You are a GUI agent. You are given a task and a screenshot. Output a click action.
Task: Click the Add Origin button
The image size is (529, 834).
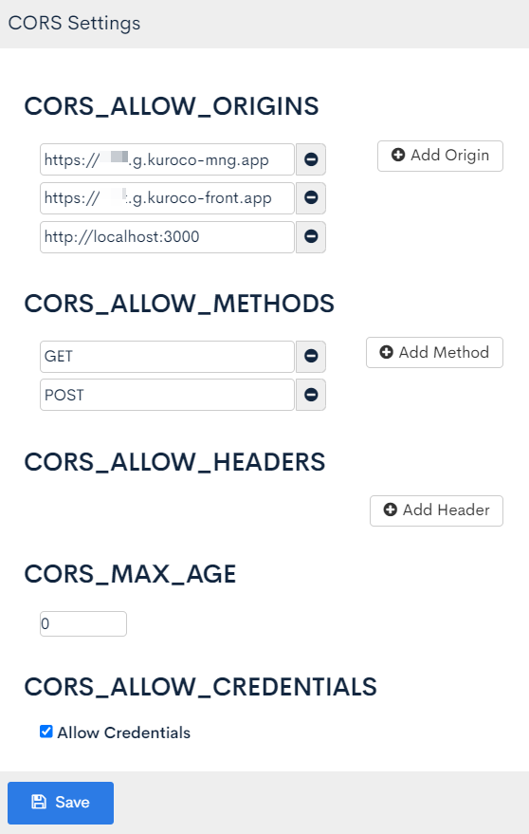[440, 156]
